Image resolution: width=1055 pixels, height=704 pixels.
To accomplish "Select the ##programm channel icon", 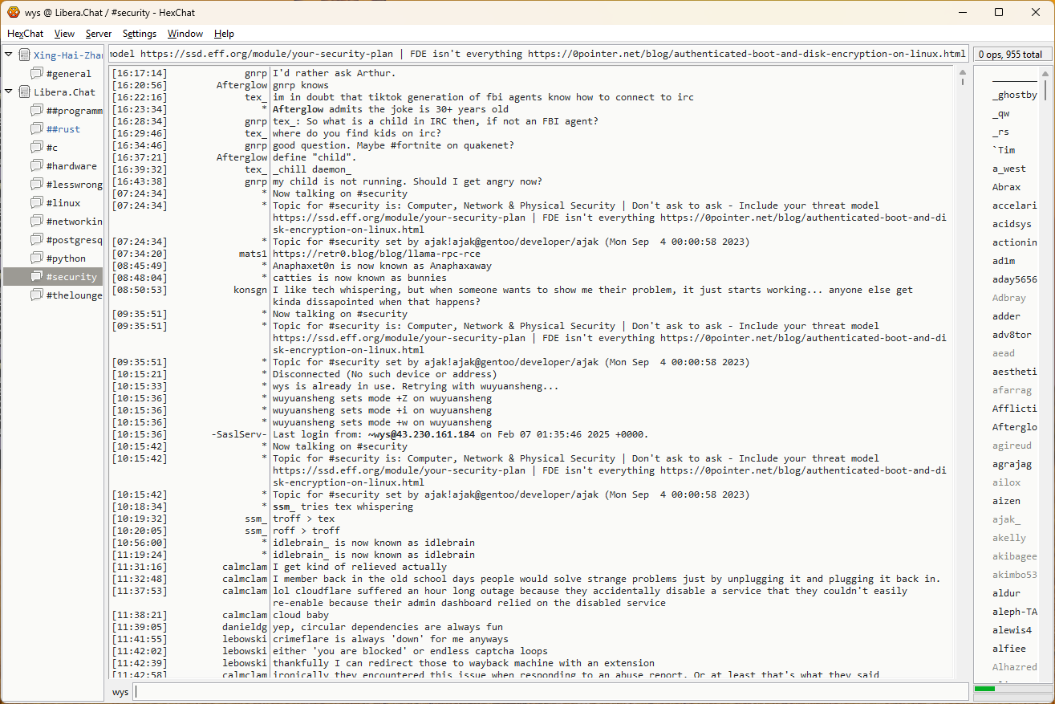I will tap(36, 111).
